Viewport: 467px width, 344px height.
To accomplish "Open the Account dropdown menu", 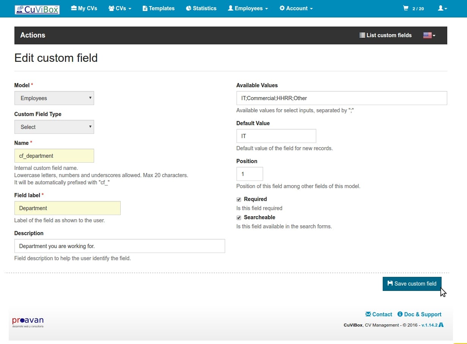I will pos(296,8).
